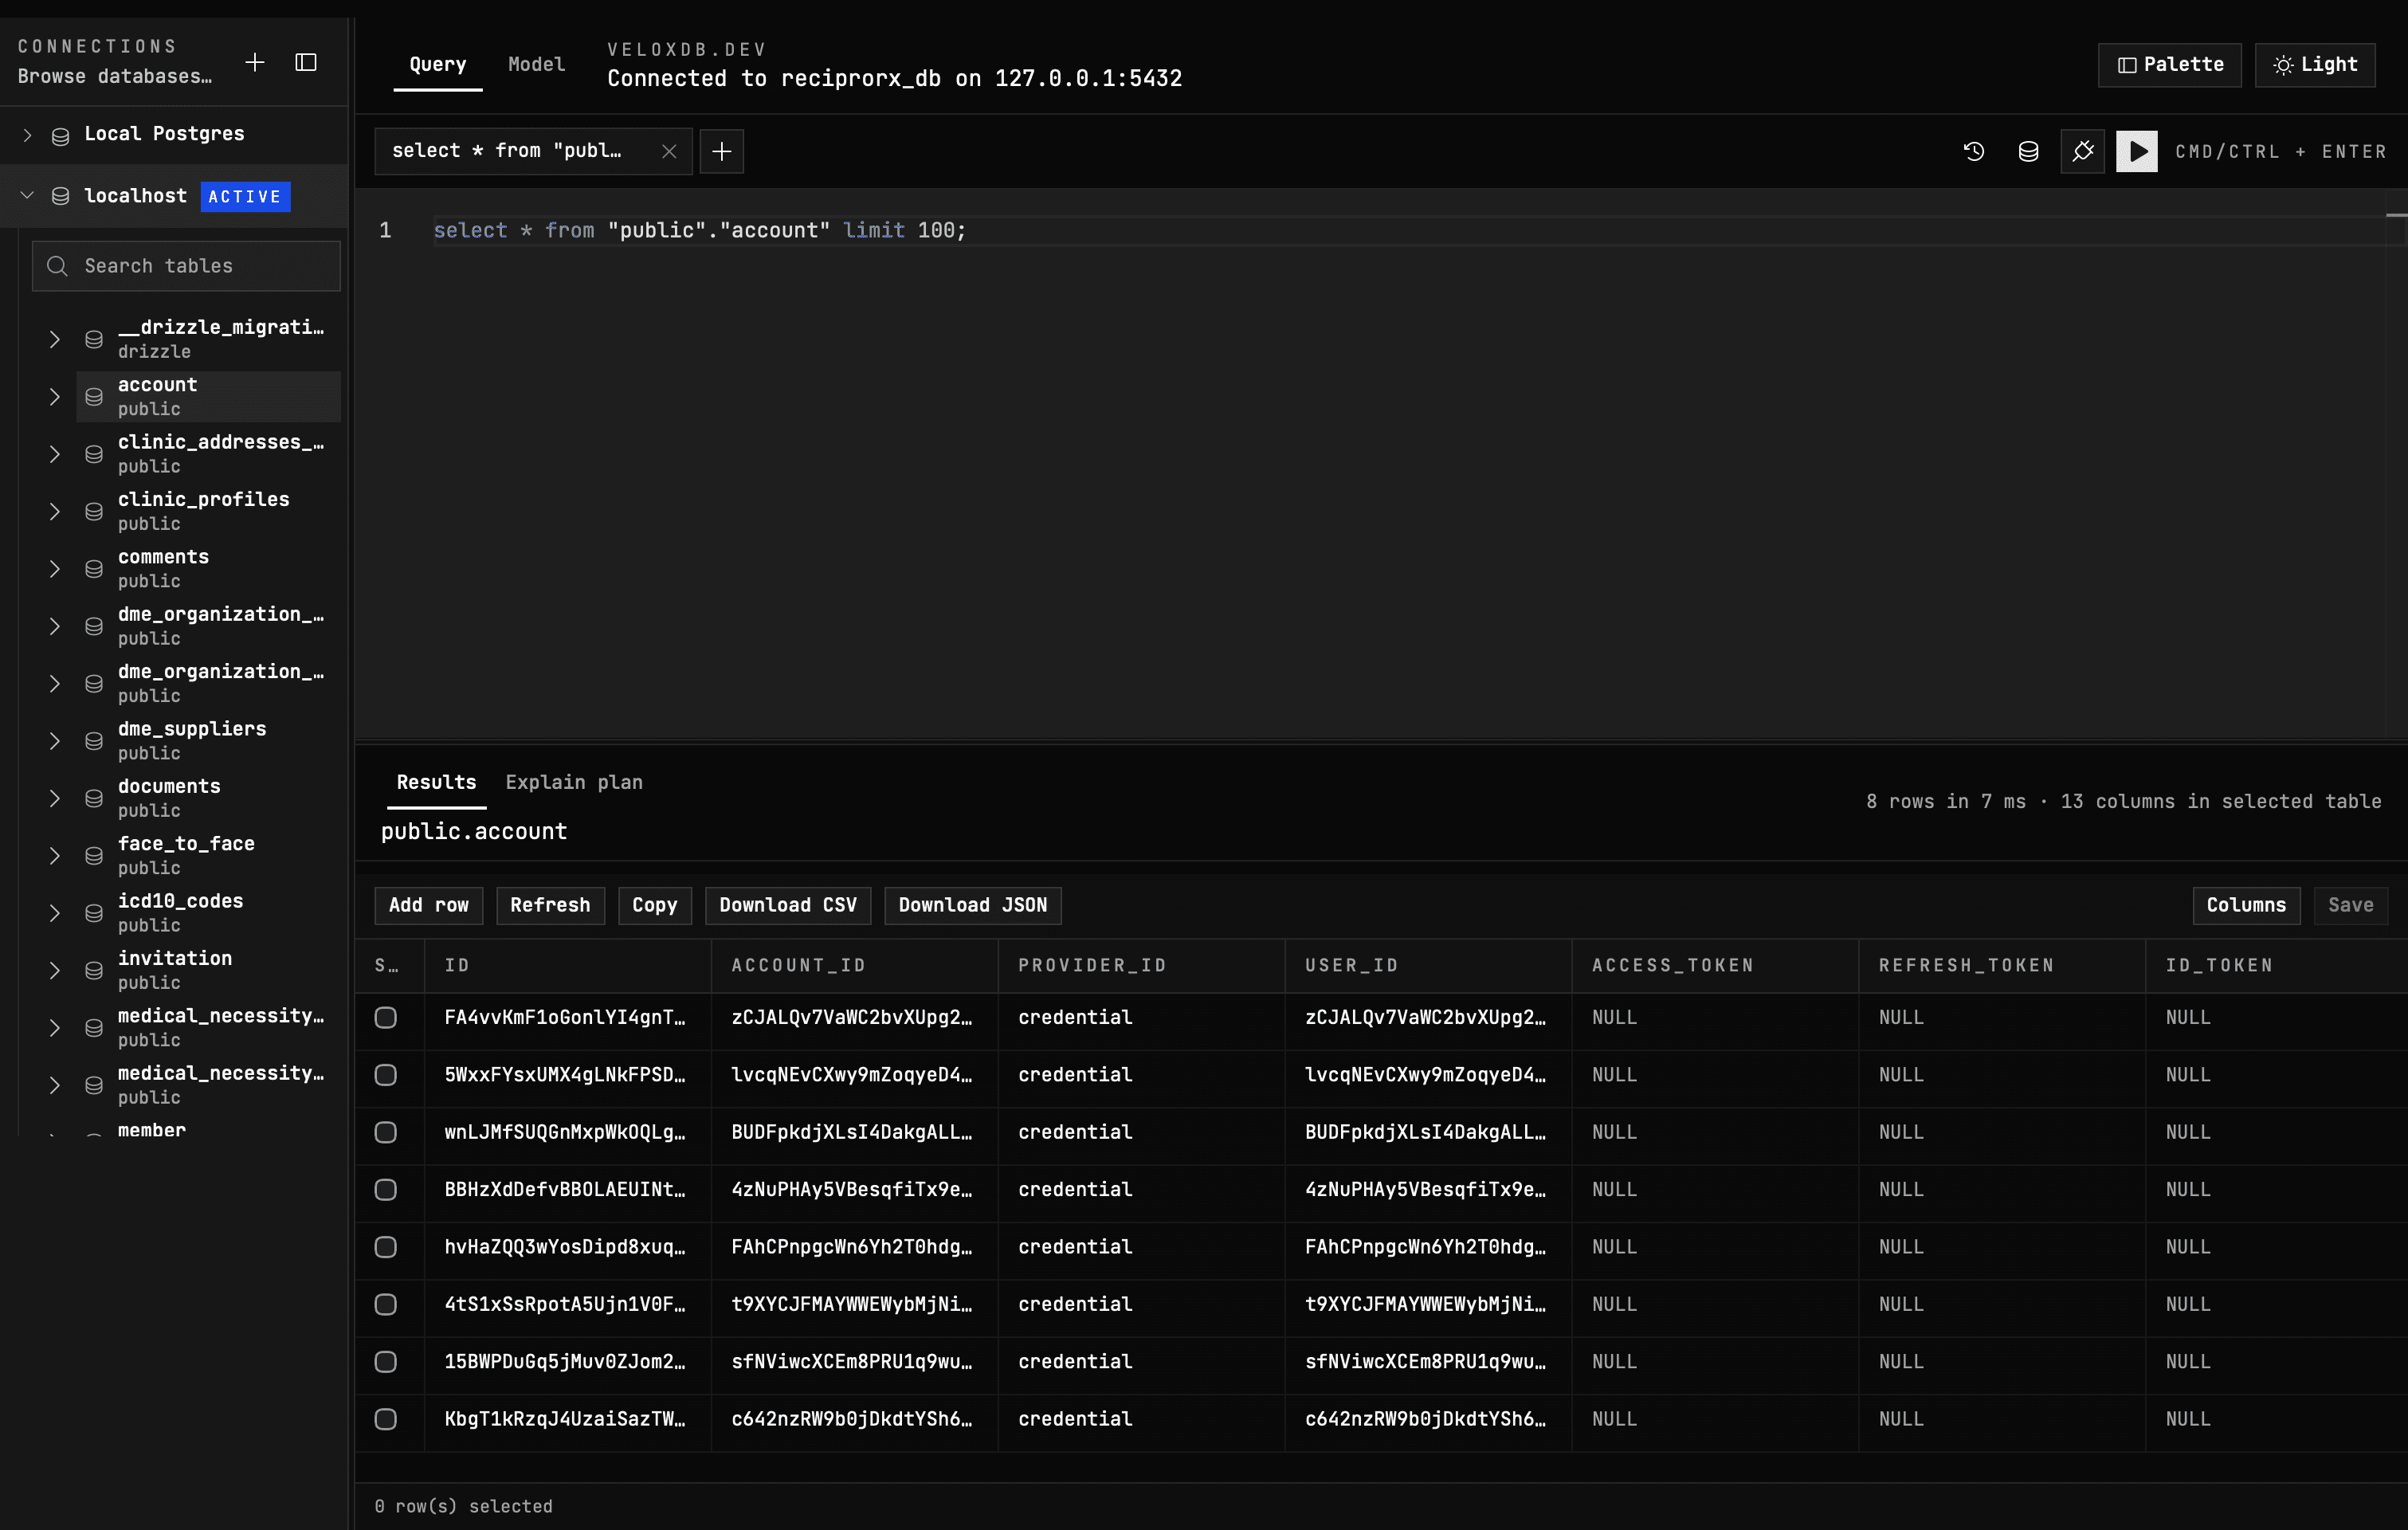2408x1530 pixels.
Task: Add a new connection with the plus icon
Action: click(x=255, y=62)
